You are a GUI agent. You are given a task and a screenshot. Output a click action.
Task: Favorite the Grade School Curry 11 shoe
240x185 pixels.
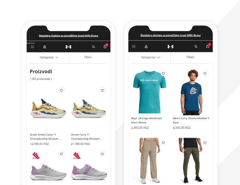coord(61,91)
